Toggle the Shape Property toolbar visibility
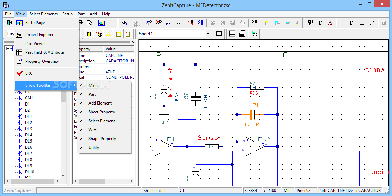 104,139
